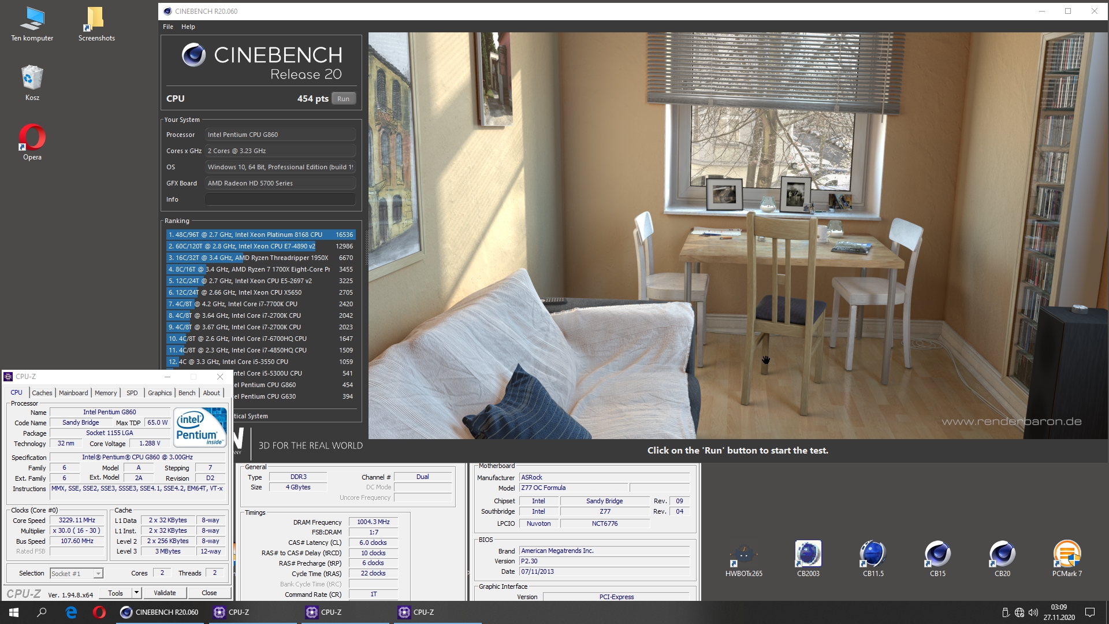Switch to the Mainboard tab in CPU-Z

pyautogui.click(x=73, y=393)
